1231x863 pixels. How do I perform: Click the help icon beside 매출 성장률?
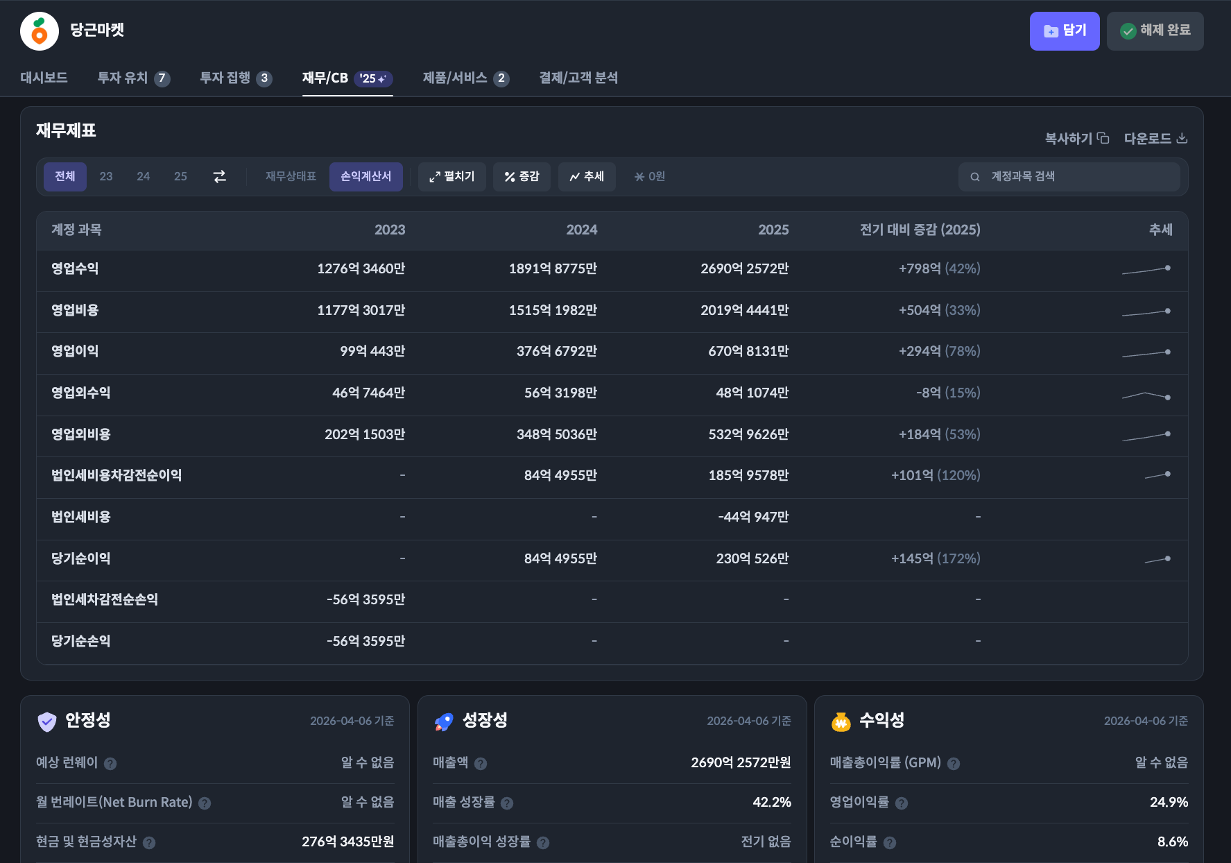click(x=507, y=803)
